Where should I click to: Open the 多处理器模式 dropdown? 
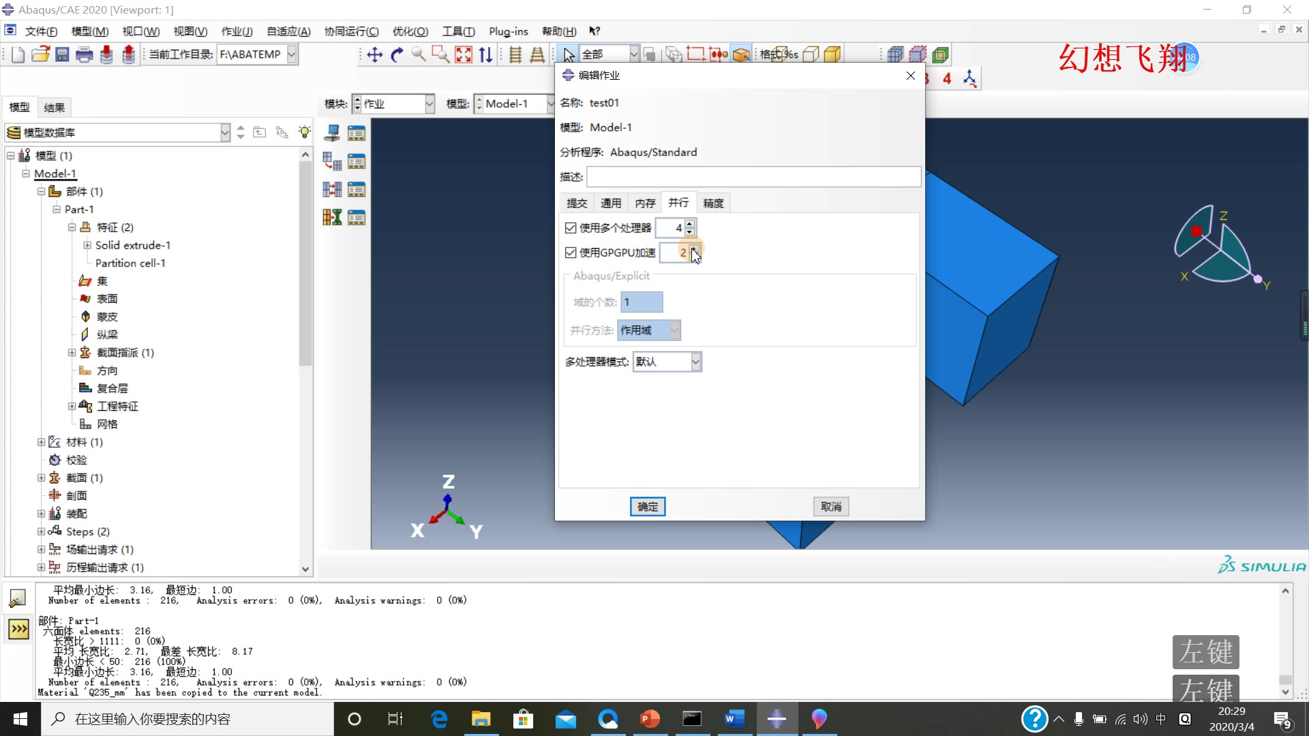point(695,361)
